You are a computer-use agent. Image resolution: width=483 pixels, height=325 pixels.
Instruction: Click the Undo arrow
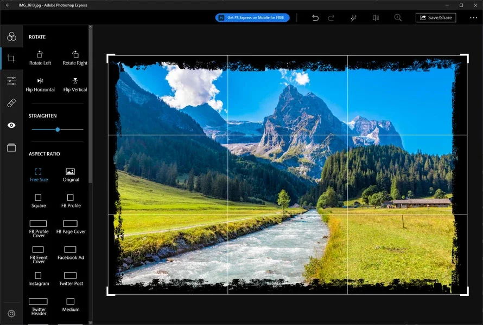click(x=315, y=17)
